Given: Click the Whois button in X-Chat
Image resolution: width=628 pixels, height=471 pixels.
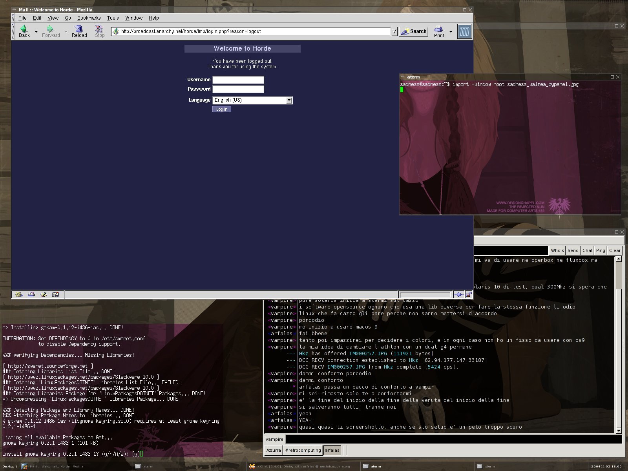Looking at the screenshot, I should 557,250.
